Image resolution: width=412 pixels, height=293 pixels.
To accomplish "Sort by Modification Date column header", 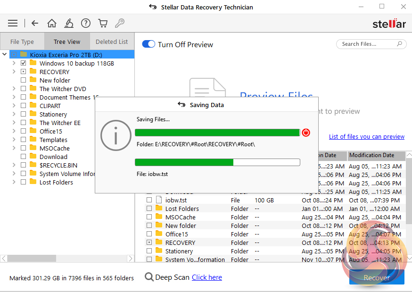I will [377, 155].
